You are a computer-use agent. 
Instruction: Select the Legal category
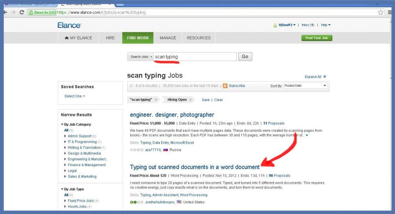pos(72,171)
